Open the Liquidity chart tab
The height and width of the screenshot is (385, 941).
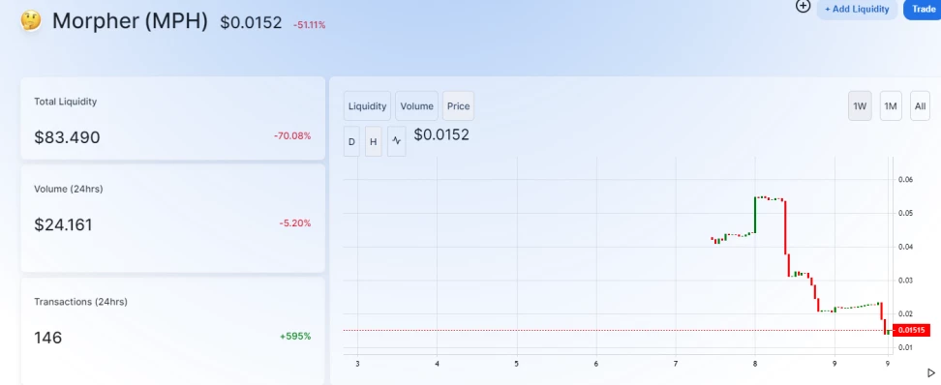point(367,106)
